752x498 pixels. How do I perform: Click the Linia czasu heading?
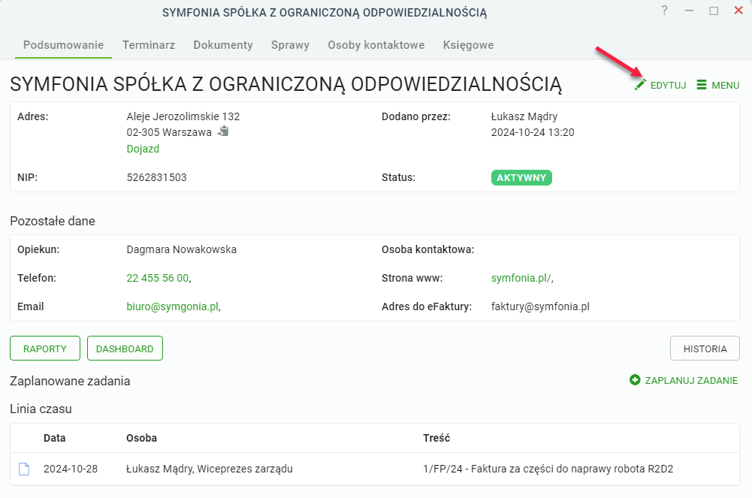pos(41,409)
